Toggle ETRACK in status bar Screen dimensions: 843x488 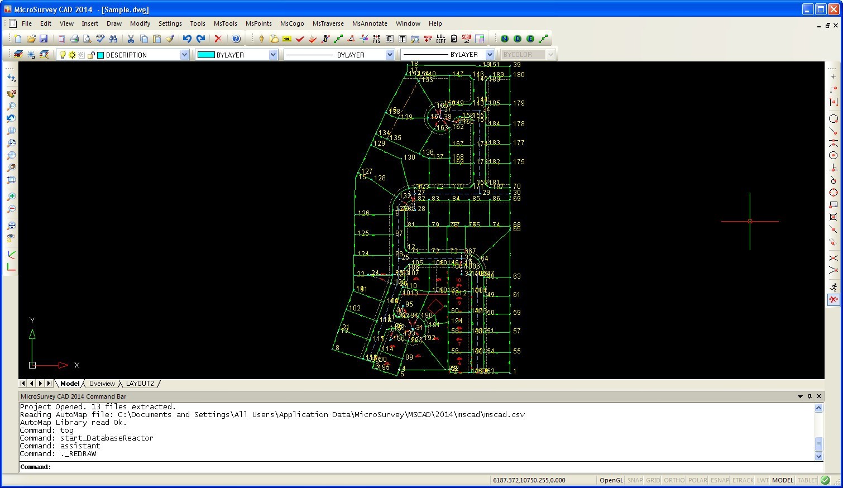743,480
